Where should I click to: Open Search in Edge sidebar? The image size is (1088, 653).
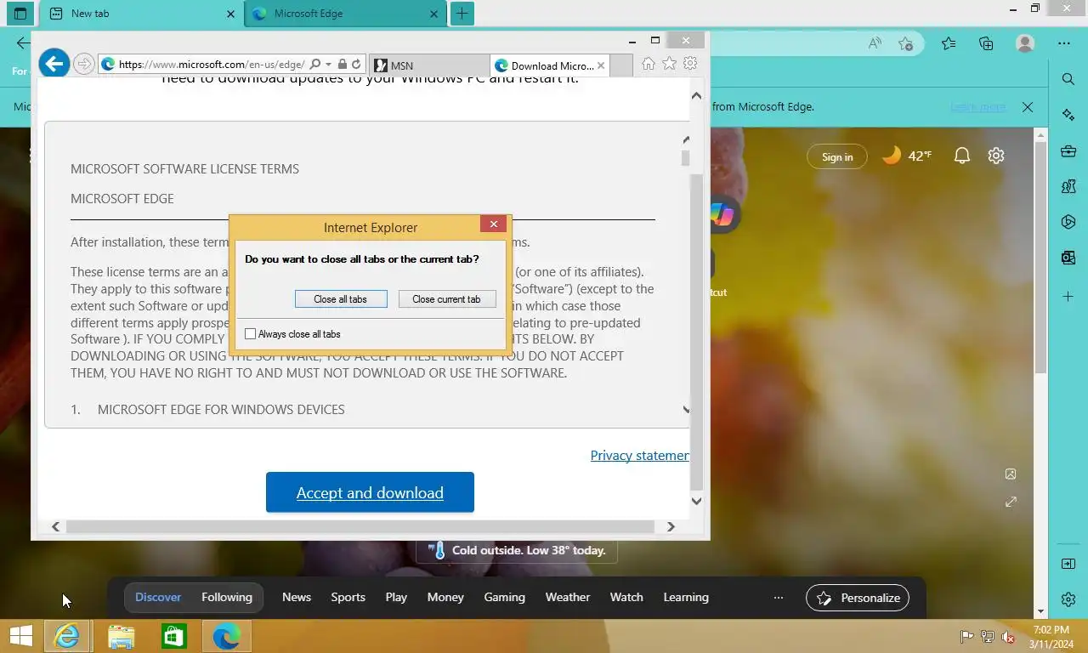point(1068,79)
